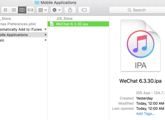This screenshot has height=120, width=165.
Task: Click the large IPA preview icon
Action: (141, 45)
